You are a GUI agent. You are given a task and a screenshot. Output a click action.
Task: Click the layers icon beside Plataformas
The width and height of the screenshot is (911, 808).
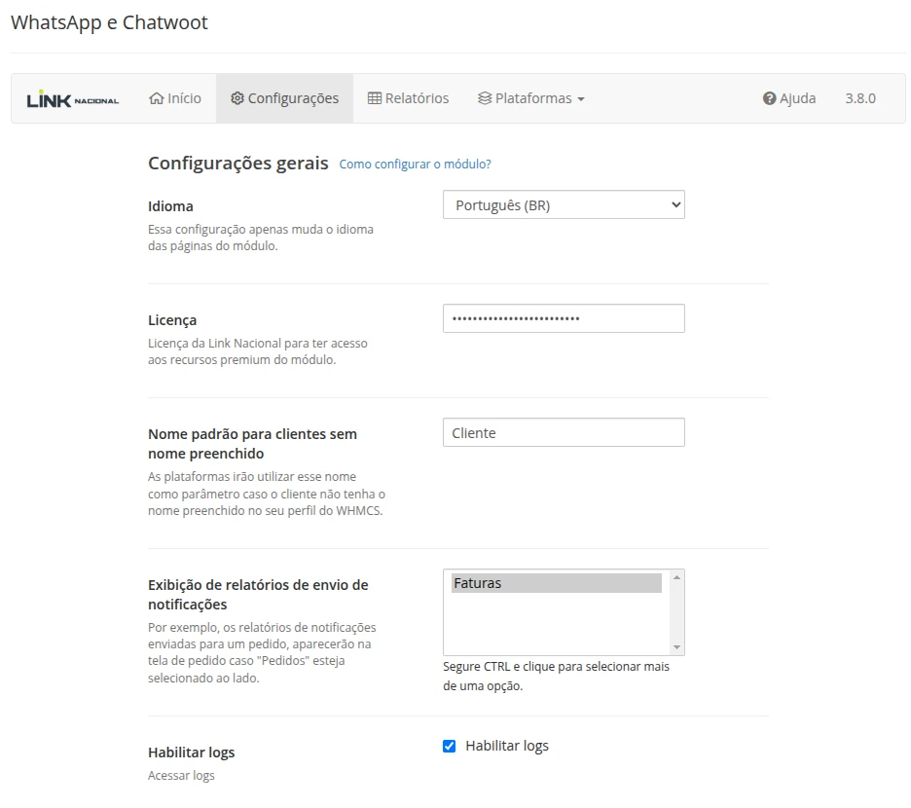[x=484, y=98]
